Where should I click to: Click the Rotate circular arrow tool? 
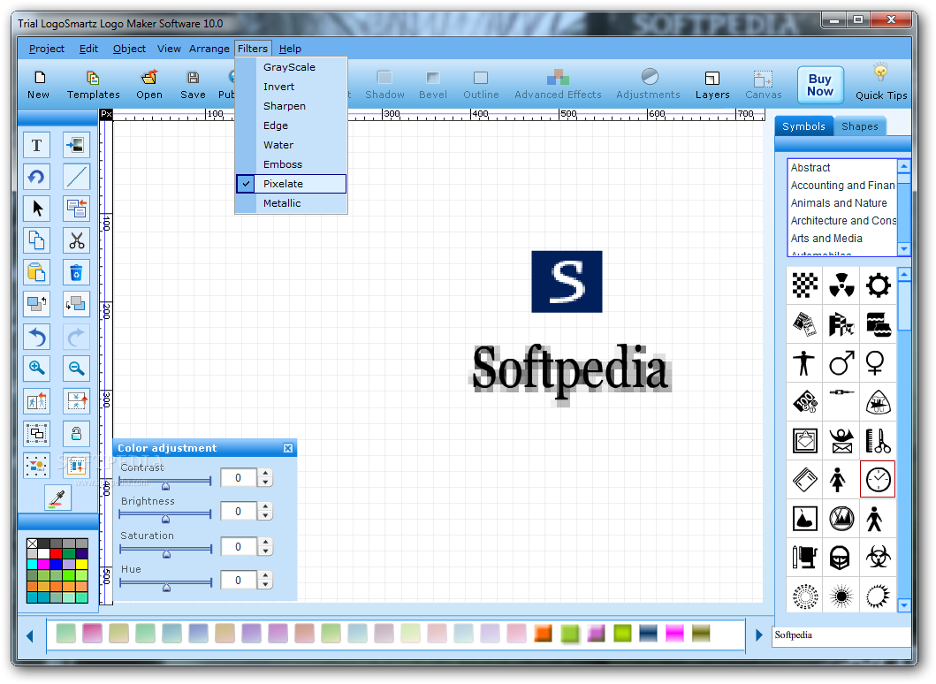pyautogui.click(x=36, y=178)
